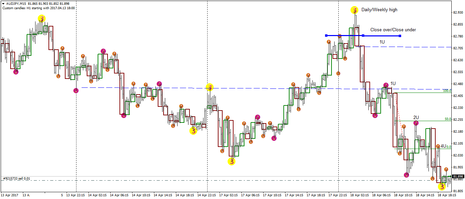Click the yellow 3 marker at the bottom-right swing low
The image size is (465, 199).
click(x=442, y=187)
